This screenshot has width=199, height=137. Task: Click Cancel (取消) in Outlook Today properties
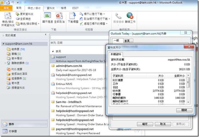click(x=163, y=124)
